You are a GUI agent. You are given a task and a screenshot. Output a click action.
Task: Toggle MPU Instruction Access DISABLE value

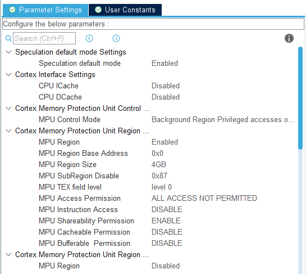tap(167, 209)
